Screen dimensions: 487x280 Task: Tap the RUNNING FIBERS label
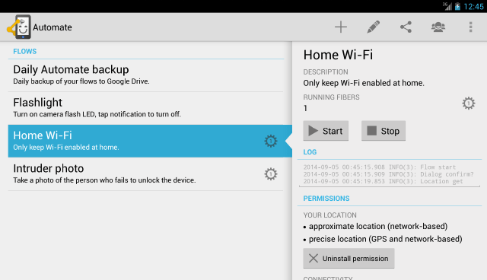(332, 97)
